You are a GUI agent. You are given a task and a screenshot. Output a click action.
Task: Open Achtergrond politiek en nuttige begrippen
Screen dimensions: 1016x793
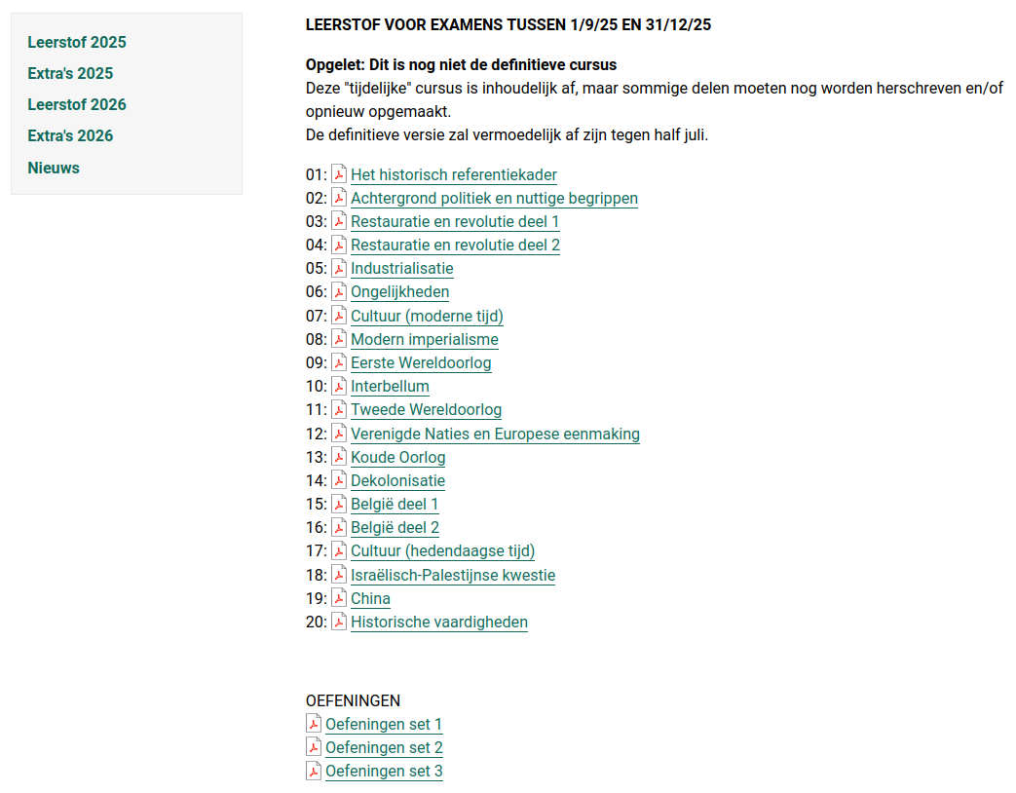coord(495,199)
